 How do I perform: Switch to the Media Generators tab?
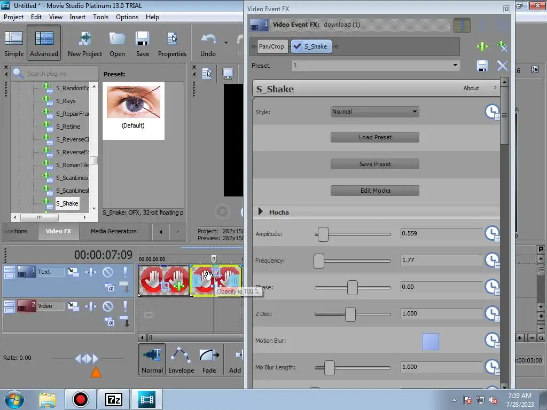pyautogui.click(x=113, y=231)
